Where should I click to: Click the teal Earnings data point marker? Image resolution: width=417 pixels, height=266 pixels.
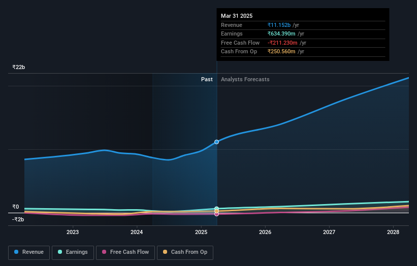pos(217,209)
